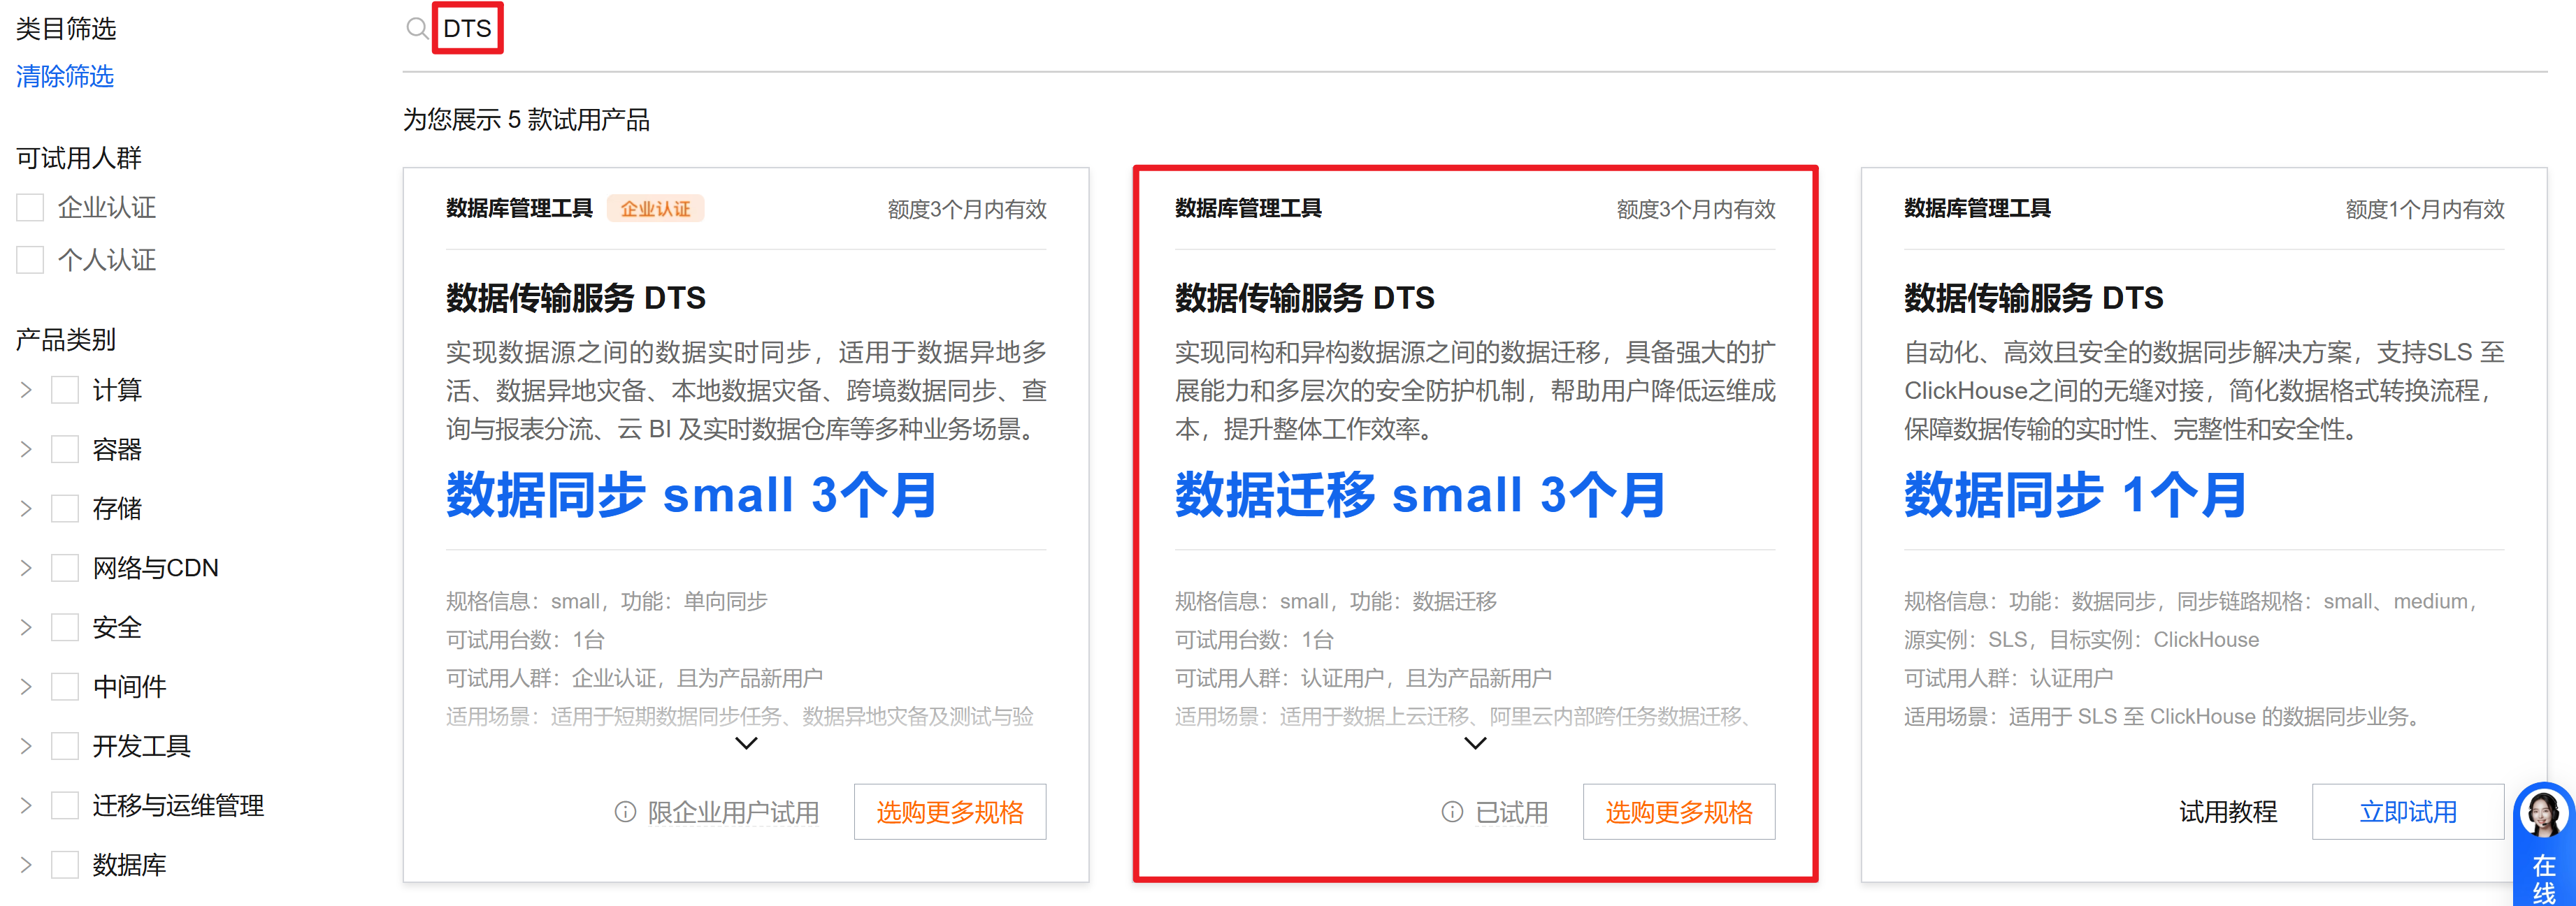The height and width of the screenshot is (906, 2576).
Task: Tick the 个人认证 checkbox
Action: pyautogui.click(x=30, y=260)
